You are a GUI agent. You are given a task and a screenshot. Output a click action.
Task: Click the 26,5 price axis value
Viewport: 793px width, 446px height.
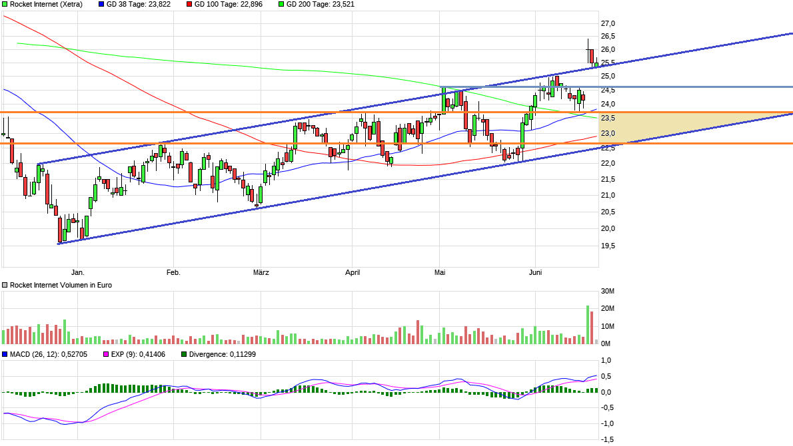click(608, 37)
